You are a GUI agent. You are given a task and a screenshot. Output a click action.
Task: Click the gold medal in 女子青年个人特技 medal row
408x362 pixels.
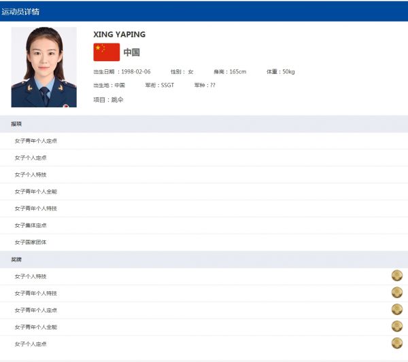tap(397, 293)
